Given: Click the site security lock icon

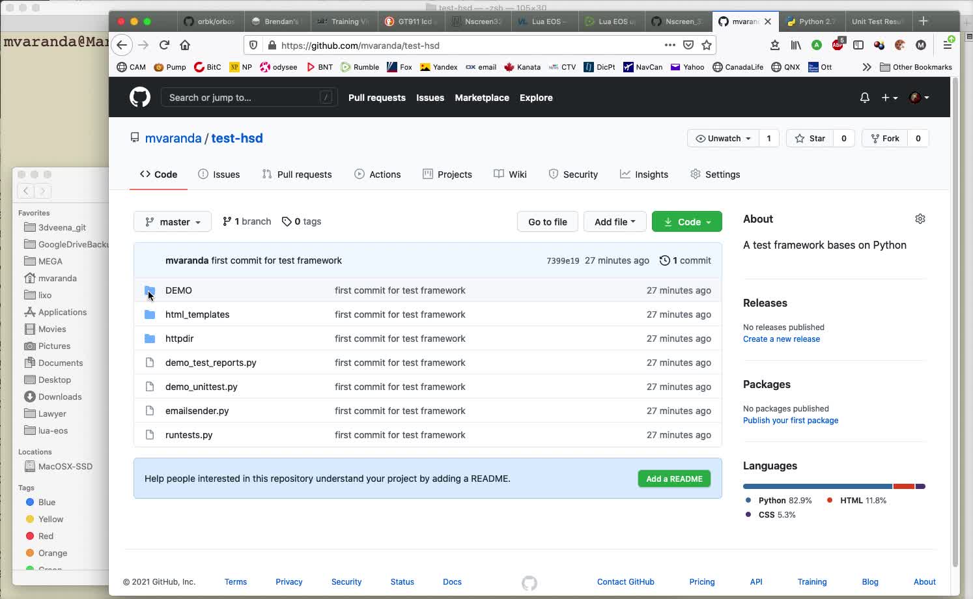Looking at the screenshot, I should (x=272, y=45).
